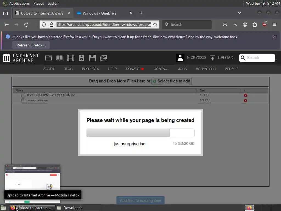The width and height of the screenshot is (281, 211).
Task: Click the clock Wed Jun 19, 9:12 AM
Action: 263,3
